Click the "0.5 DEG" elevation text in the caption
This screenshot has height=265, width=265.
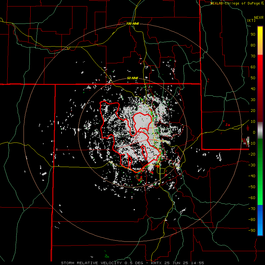134,263
